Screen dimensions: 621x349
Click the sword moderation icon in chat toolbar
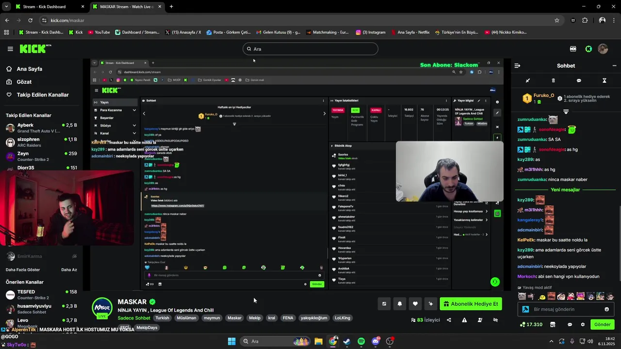point(528,80)
